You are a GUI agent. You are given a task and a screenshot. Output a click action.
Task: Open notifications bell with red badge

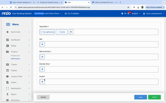[x=128, y=13]
